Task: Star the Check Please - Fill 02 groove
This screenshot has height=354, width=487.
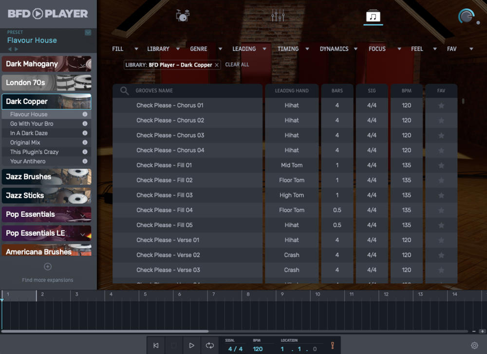Action: [441, 180]
